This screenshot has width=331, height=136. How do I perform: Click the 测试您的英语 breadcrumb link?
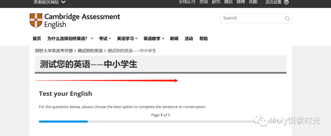click(90, 51)
